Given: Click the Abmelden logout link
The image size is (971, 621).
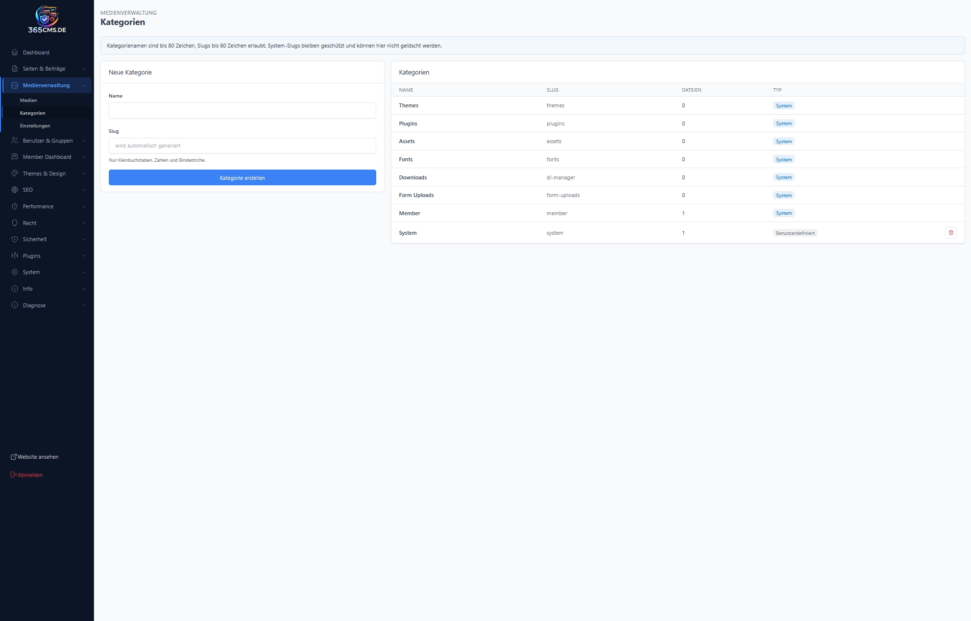Looking at the screenshot, I should coord(29,475).
